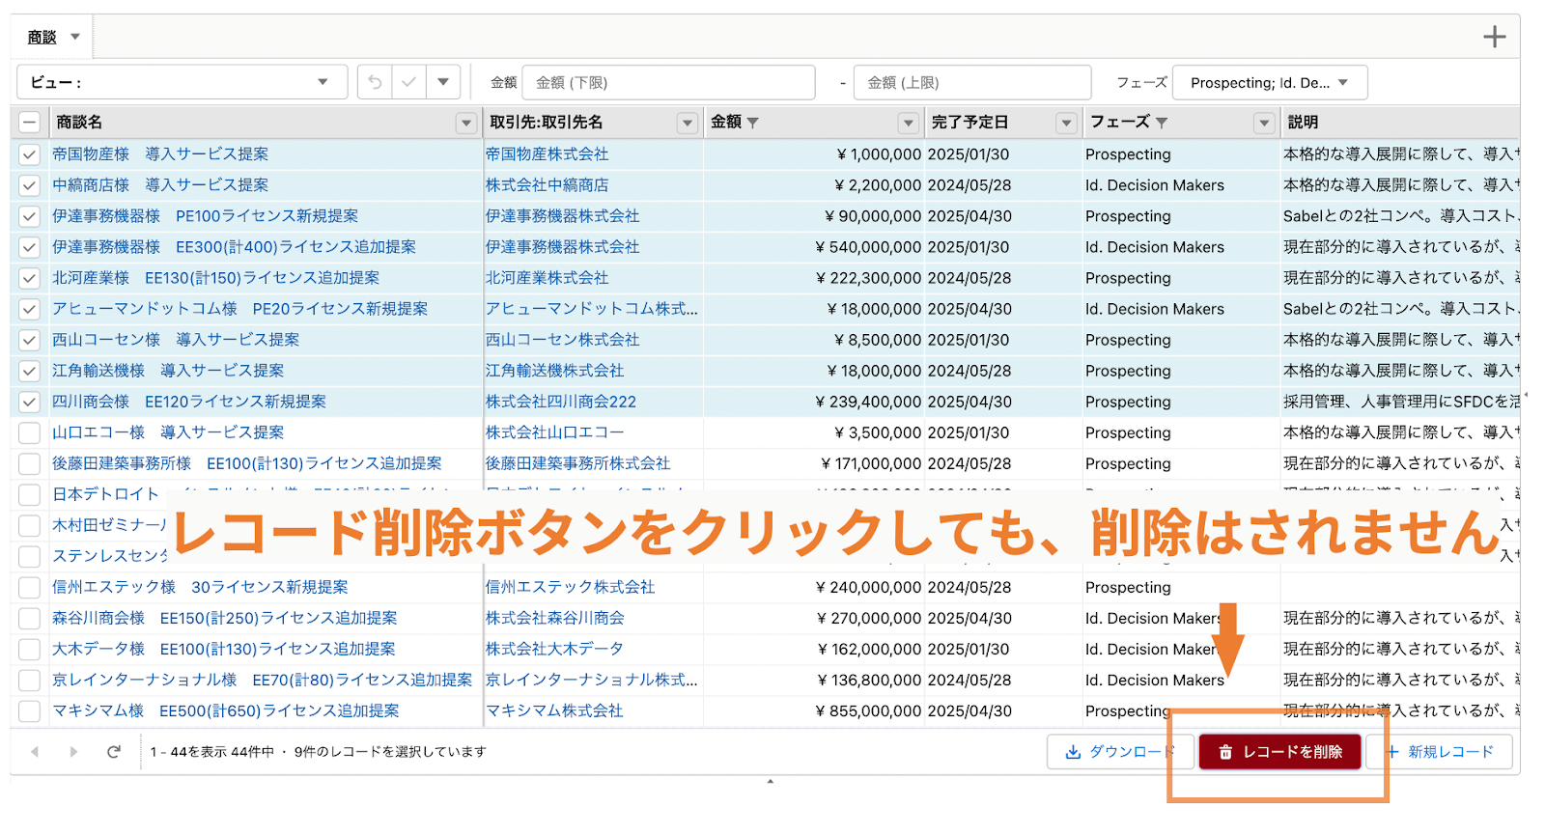Check the マキシマム様 row checkbox
The height and width of the screenshot is (835, 1545).
[29, 710]
